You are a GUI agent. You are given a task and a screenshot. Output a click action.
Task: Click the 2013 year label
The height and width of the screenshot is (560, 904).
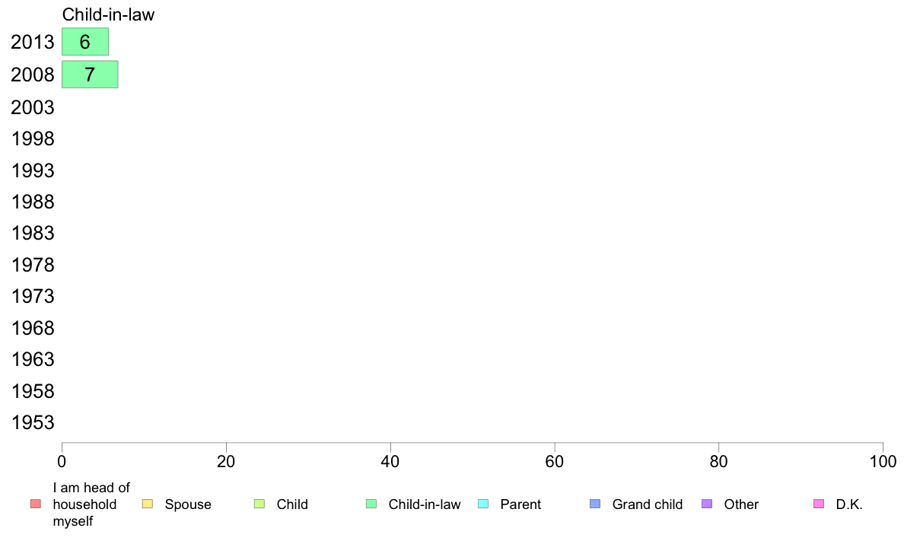[x=33, y=42]
